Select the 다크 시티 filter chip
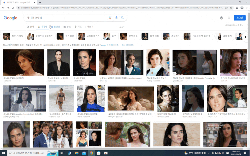 pos(151,36)
